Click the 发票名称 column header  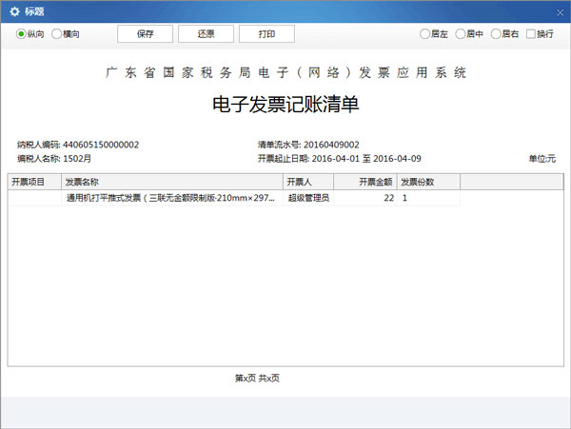coord(171,181)
